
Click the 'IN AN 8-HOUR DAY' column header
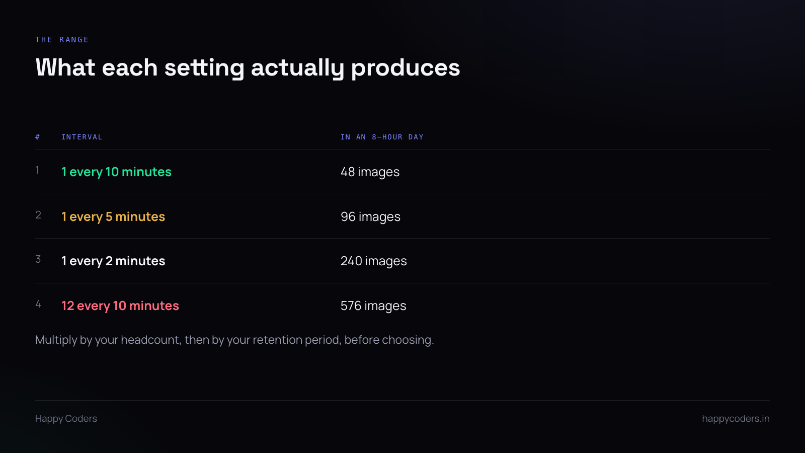[382, 137]
